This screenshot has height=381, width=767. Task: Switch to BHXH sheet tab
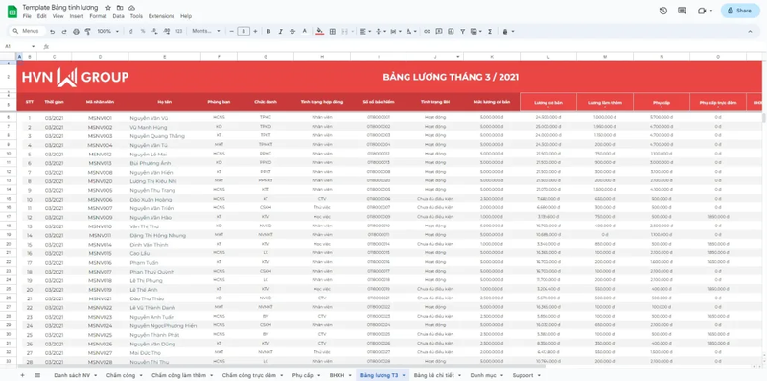tap(340, 375)
